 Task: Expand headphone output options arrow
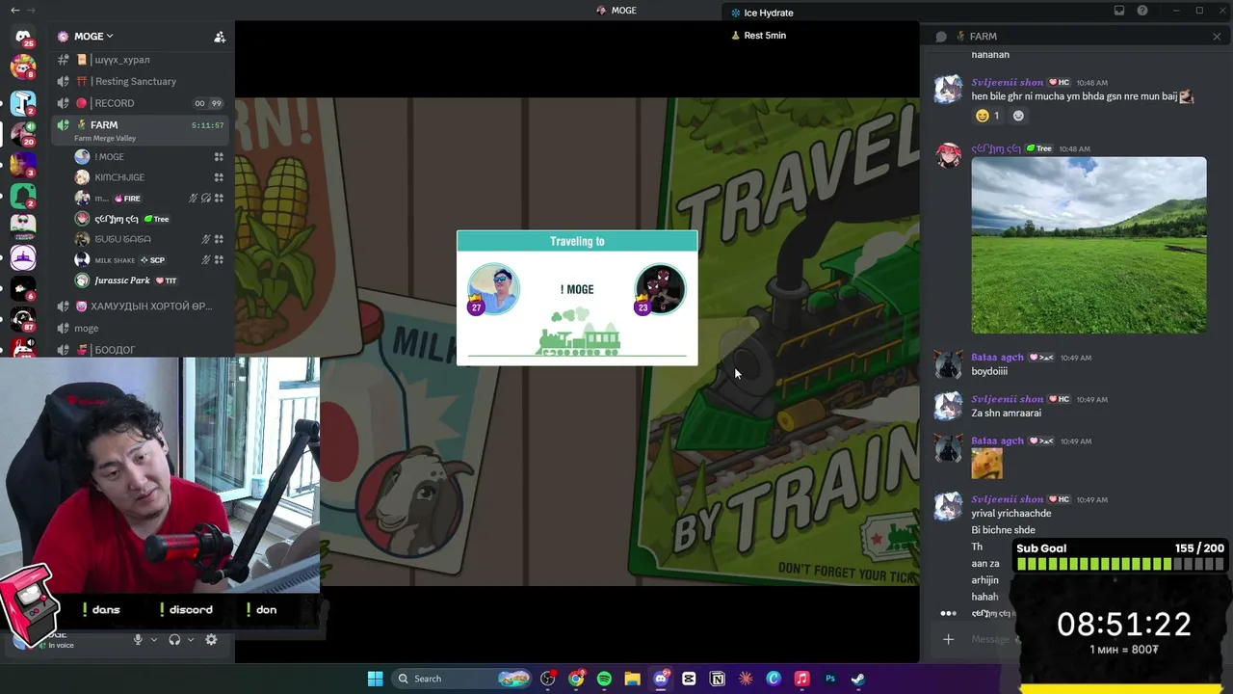191,639
